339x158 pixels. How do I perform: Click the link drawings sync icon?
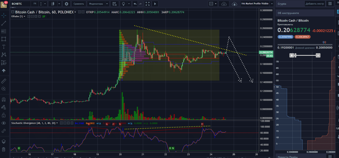[4, 131]
